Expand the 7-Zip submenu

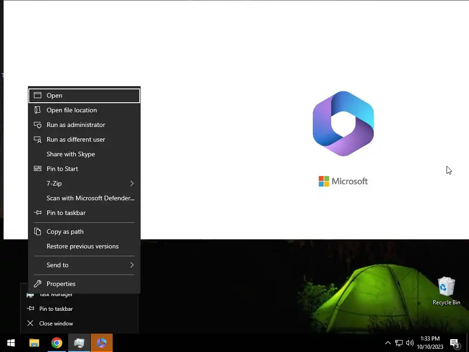tap(84, 183)
